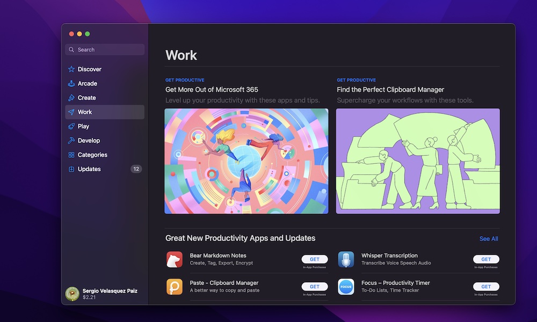Click 'Great New Productivity Apps and Updates' heading
Screen dimensions: 537x322
point(241,238)
